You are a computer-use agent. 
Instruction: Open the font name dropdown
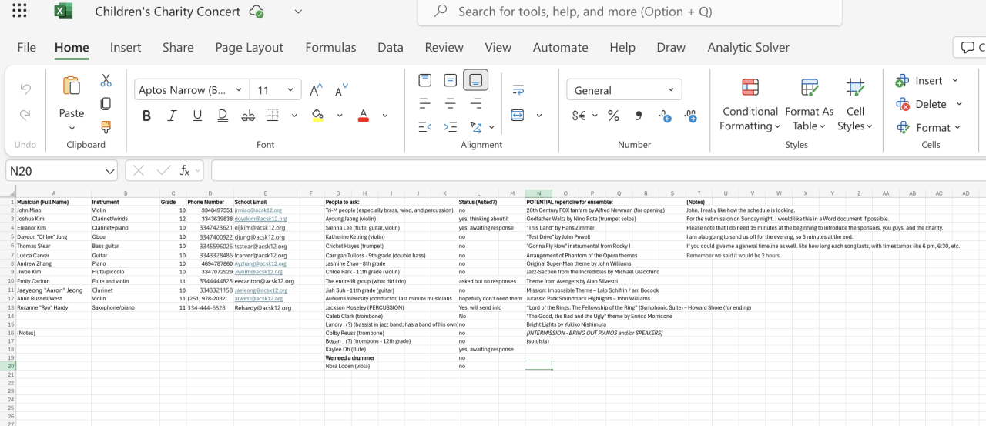pos(239,90)
